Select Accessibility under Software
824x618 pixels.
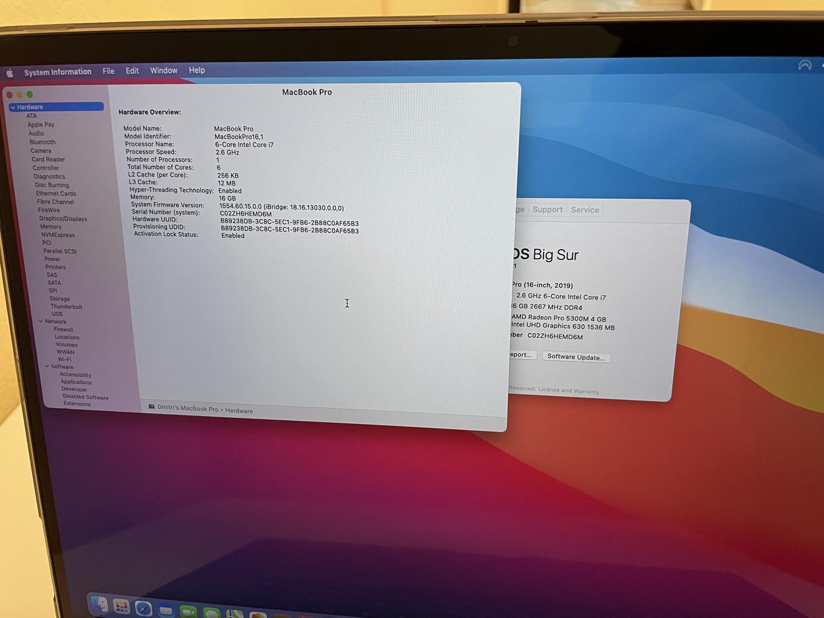[x=76, y=375]
